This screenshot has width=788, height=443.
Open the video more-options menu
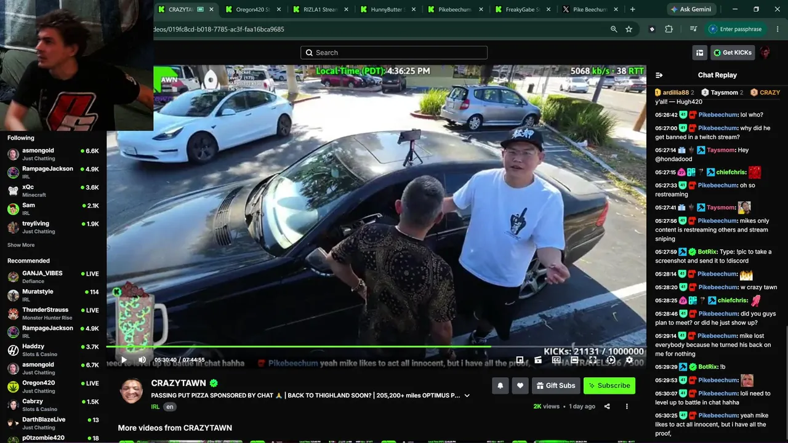click(x=627, y=406)
